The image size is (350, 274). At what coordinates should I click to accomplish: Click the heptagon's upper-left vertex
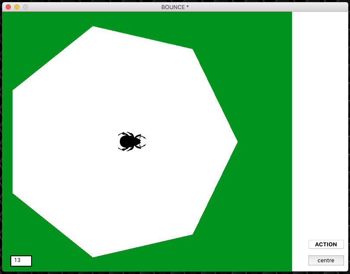click(x=14, y=90)
